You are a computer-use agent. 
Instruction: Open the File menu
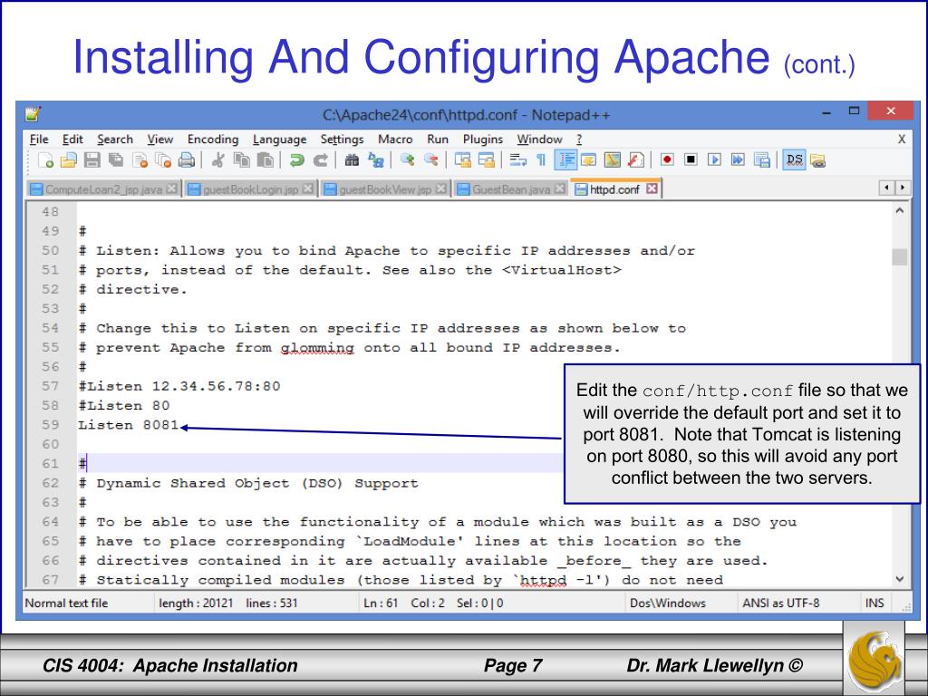point(39,139)
